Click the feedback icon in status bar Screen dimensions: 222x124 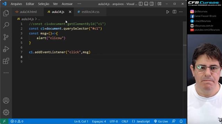tap(174, 121)
